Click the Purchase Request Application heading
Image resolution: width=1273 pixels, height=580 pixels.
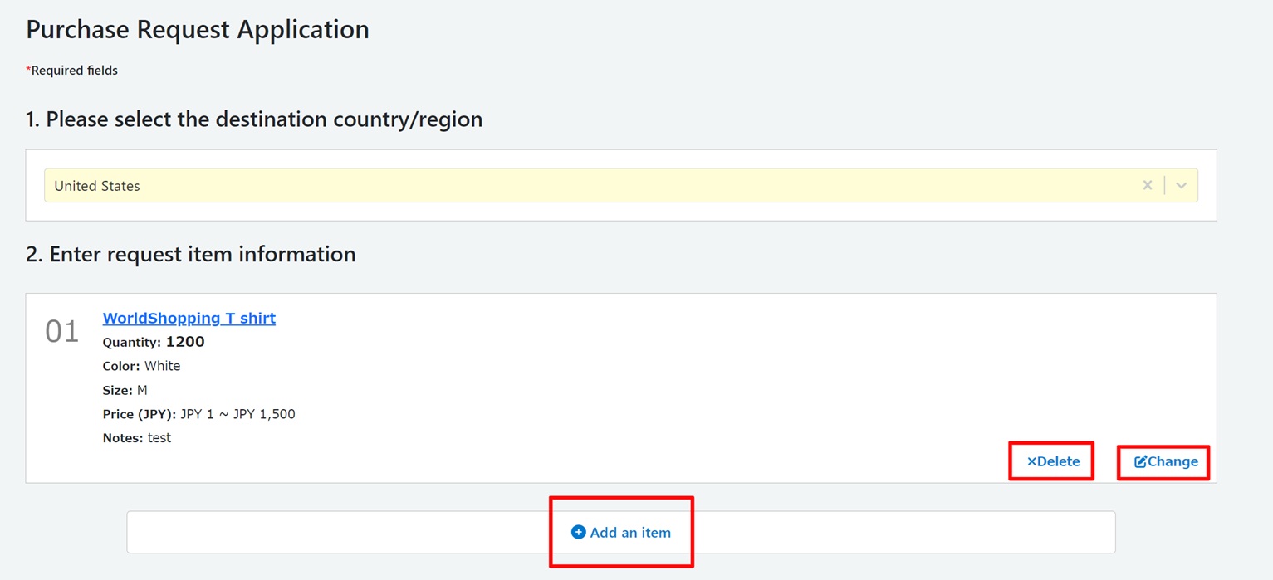198,29
